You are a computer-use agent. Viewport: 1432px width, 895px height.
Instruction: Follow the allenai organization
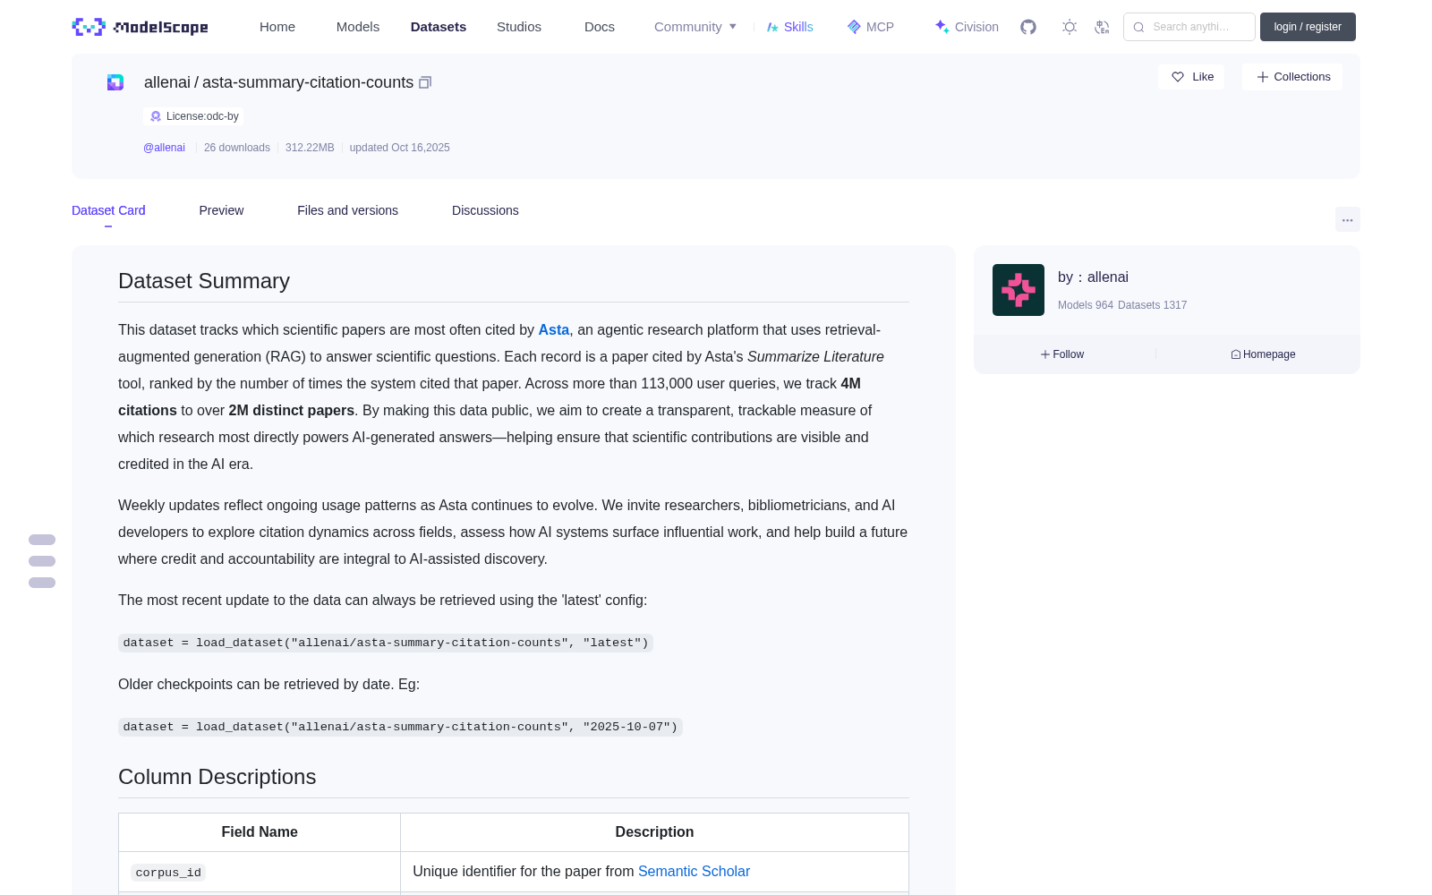pyautogui.click(x=1062, y=354)
